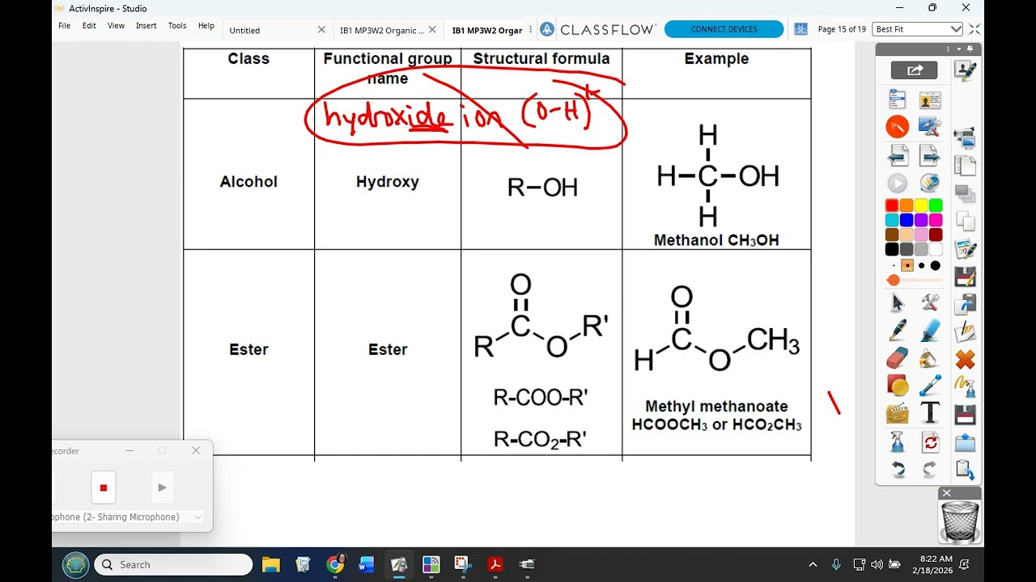Viewport: 1036px width, 582px height.
Task: Show hidden system tray icons chevron
Action: (813, 564)
